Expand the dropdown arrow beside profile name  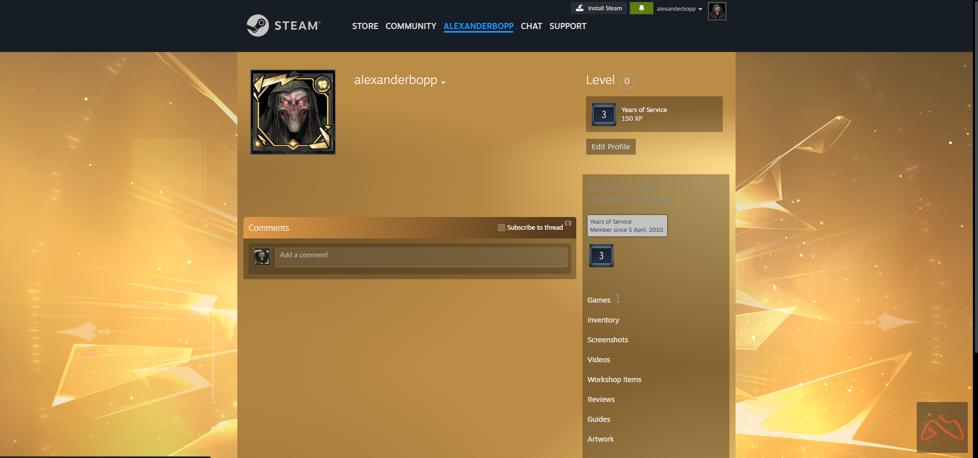(x=443, y=83)
